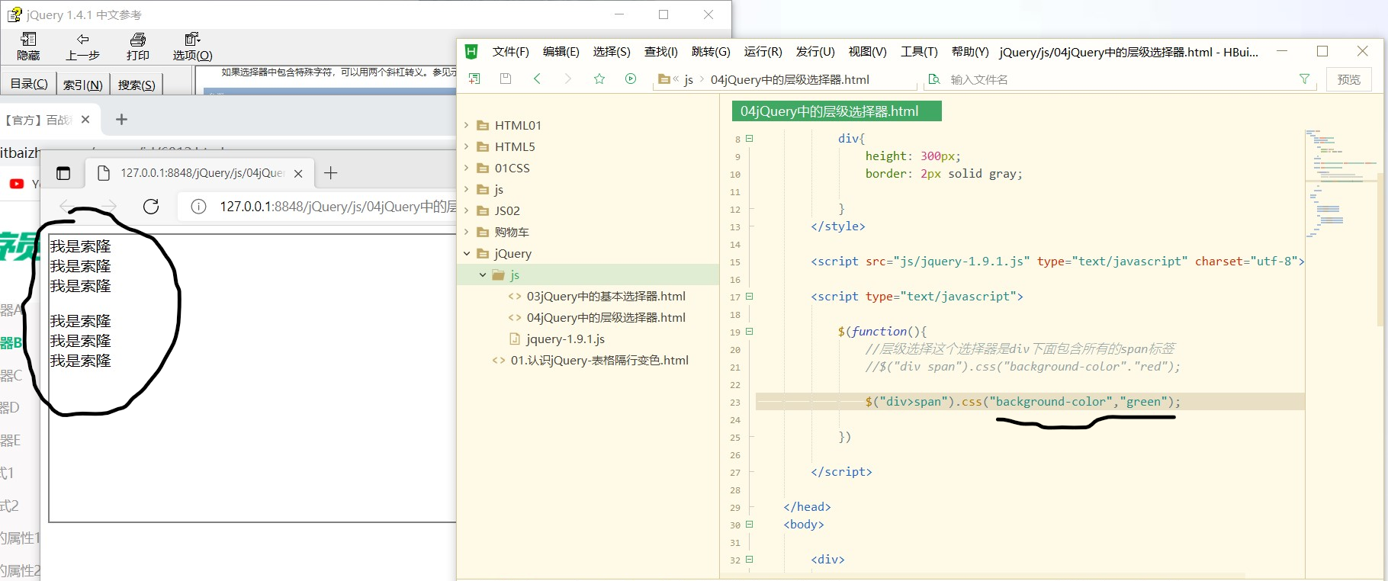Switch to 索引(N) tab in help window
Screen dimensions: 1388x581
click(x=82, y=84)
